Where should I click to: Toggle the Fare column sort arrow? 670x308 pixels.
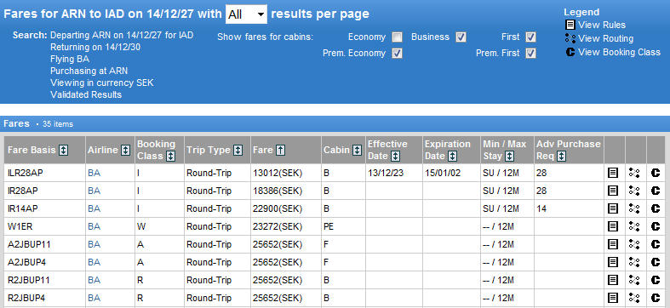[x=281, y=150]
